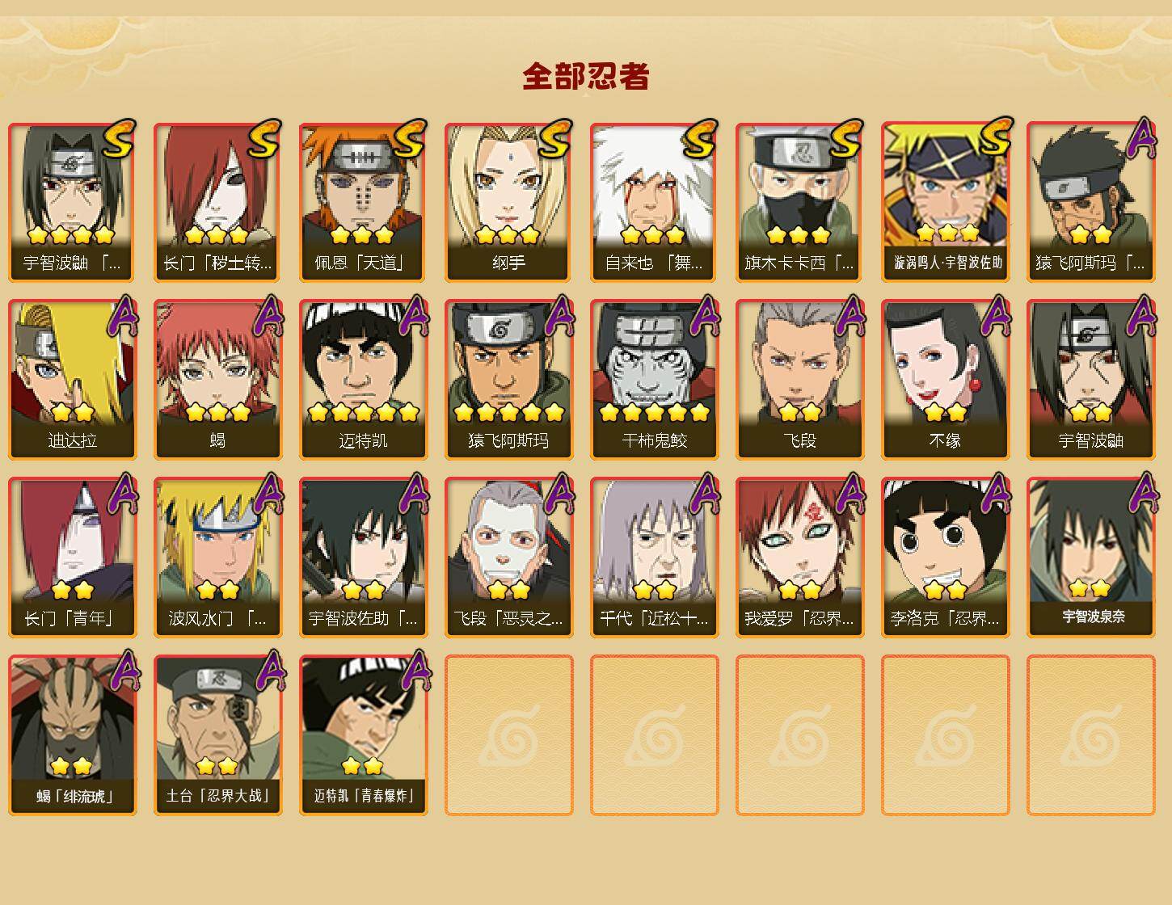Select the 纲手 ninja card

pyautogui.click(x=508, y=202)
